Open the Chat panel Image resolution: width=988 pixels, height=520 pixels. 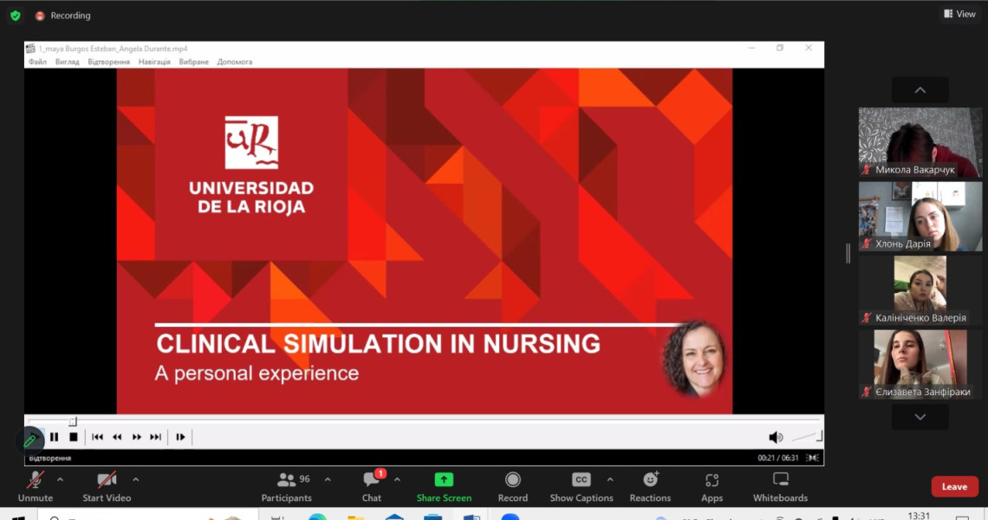[372, 487]
